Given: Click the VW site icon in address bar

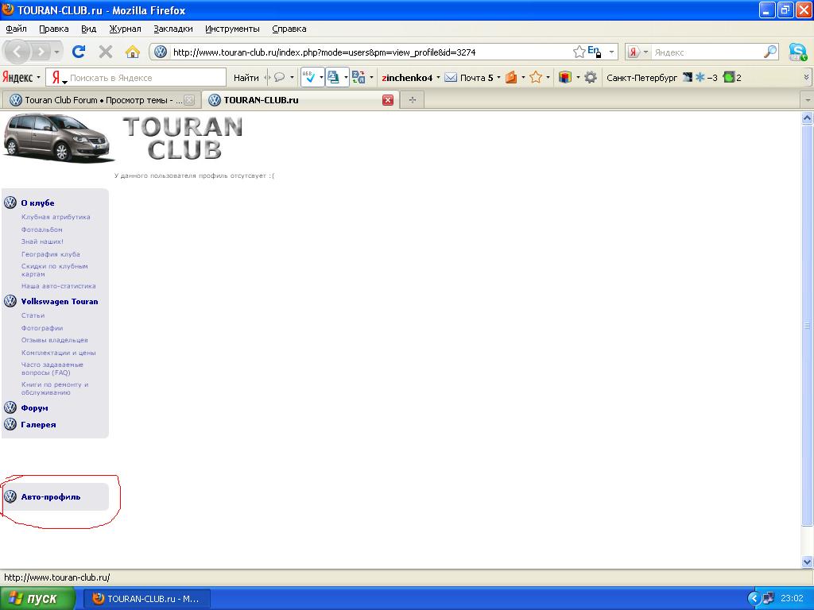Looking at the screenshot, I should pos(161,52).
